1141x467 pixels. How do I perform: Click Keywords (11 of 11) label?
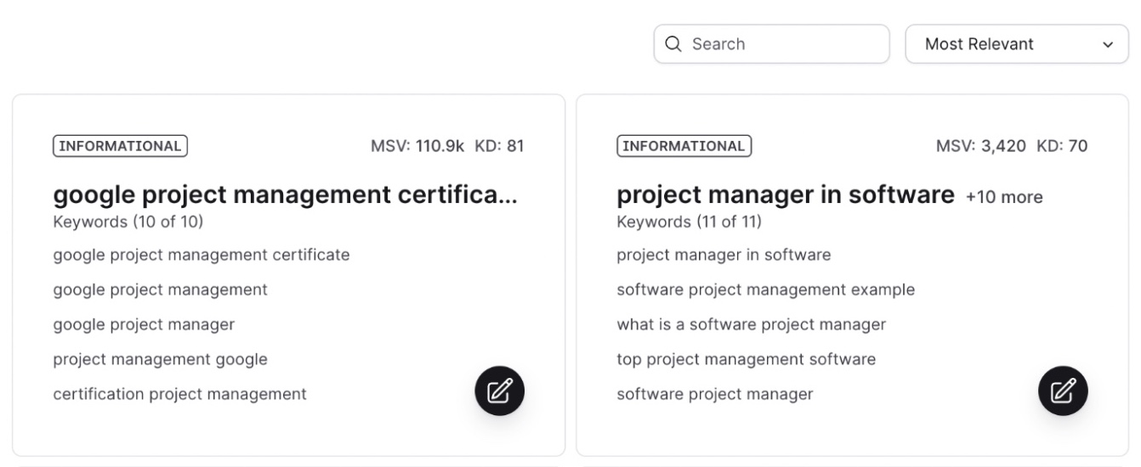pyautogui.click(x=689, y=222)
